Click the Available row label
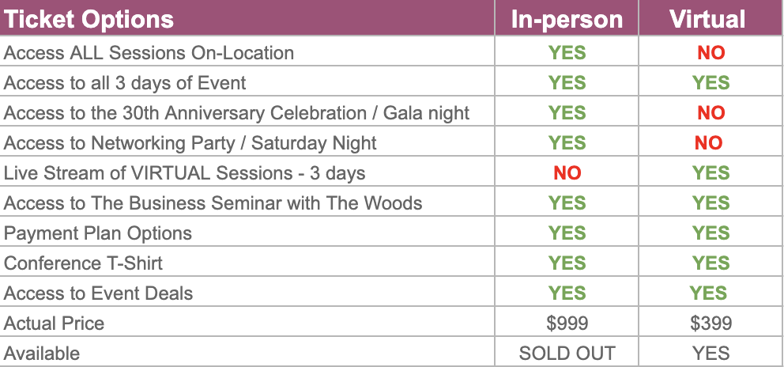 pos(42,353)
